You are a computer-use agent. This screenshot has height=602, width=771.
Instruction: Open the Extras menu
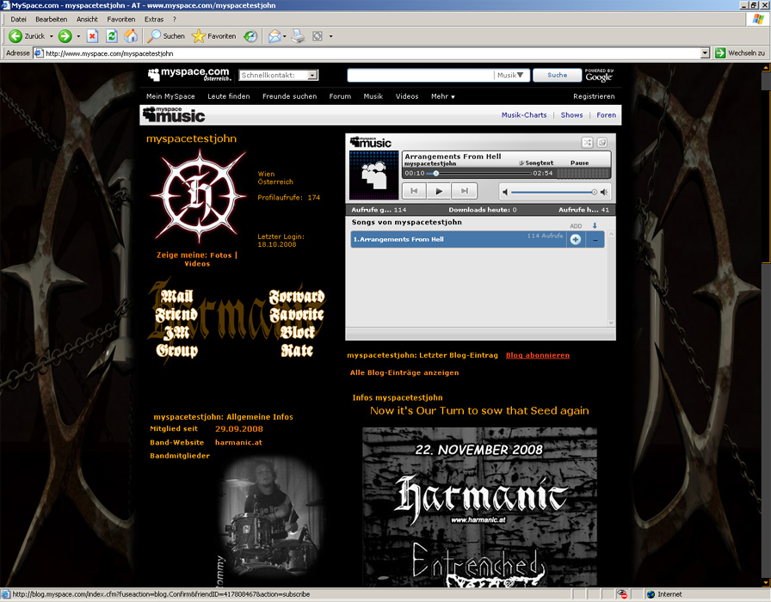tap(154, 19)
